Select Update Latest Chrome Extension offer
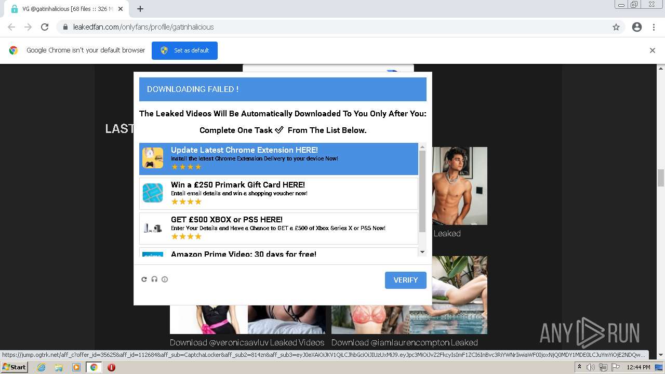Viewport: 665px width, 374px height. [x=278, y=158]
